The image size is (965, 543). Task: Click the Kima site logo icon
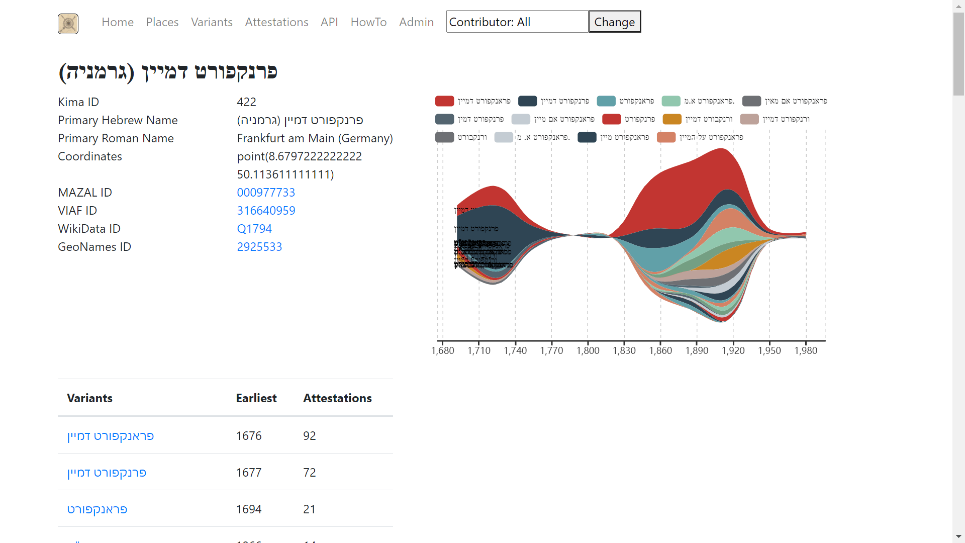pos(68,24)
